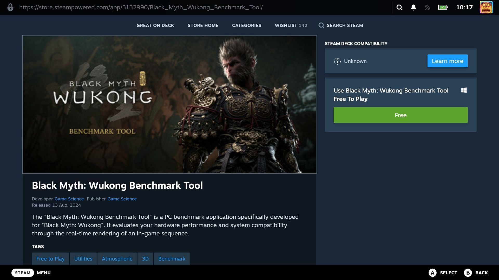Click the Search Steam magnifier icon
The width and height of the screenshot is (499, 280).
click(321, 25)
